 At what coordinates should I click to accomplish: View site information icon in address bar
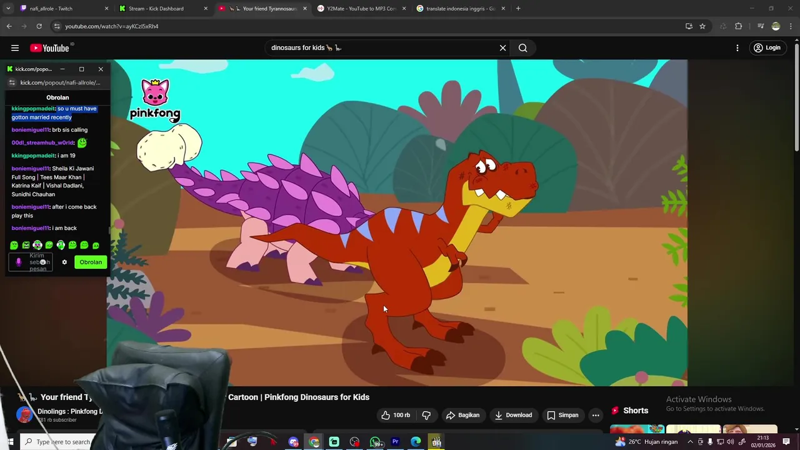click(x=57, y=26)
